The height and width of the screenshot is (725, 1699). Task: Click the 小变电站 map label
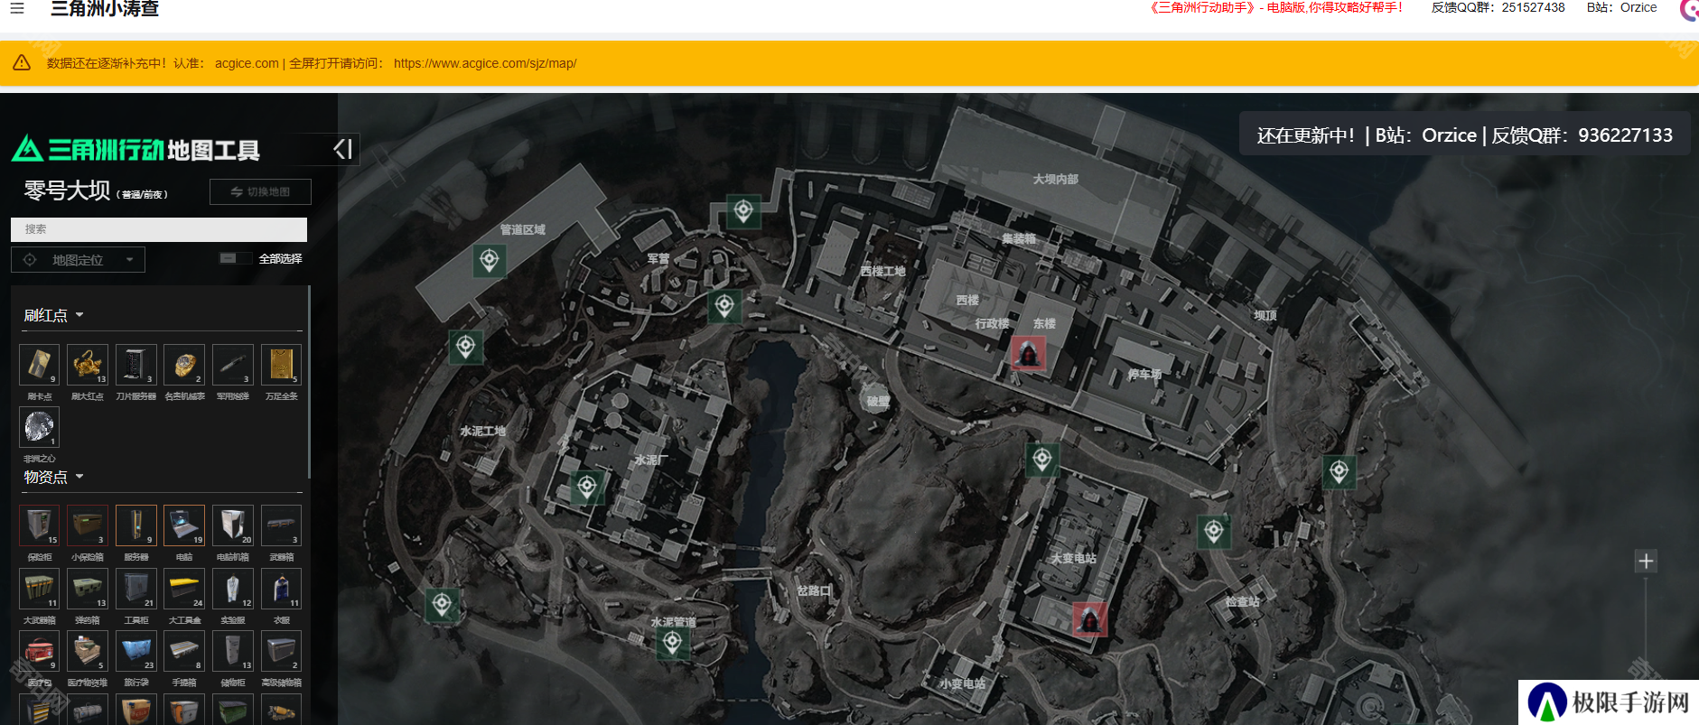pos(962,683)
